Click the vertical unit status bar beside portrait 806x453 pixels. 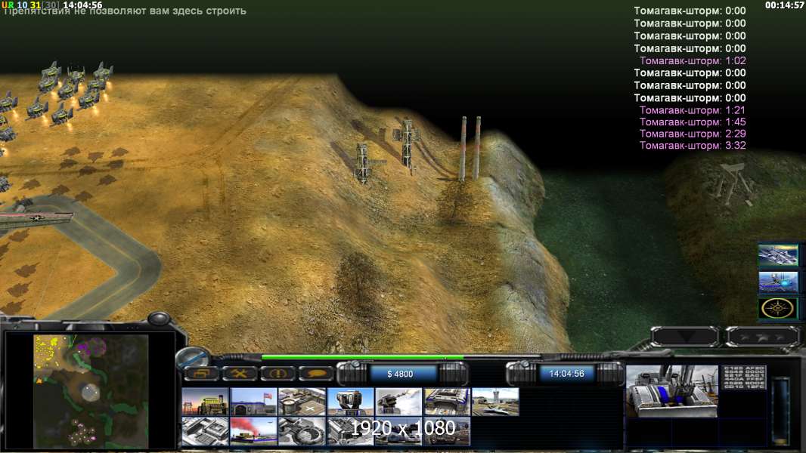coord(781,411)
